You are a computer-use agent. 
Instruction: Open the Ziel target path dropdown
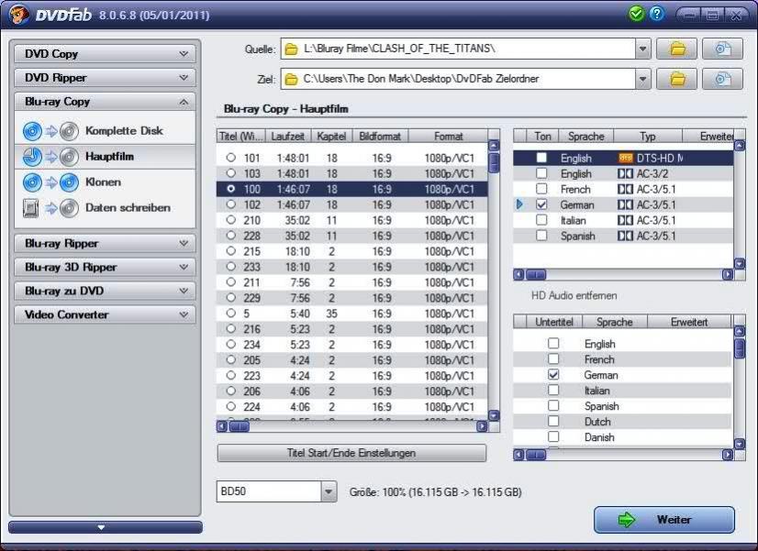click(642, 79)
